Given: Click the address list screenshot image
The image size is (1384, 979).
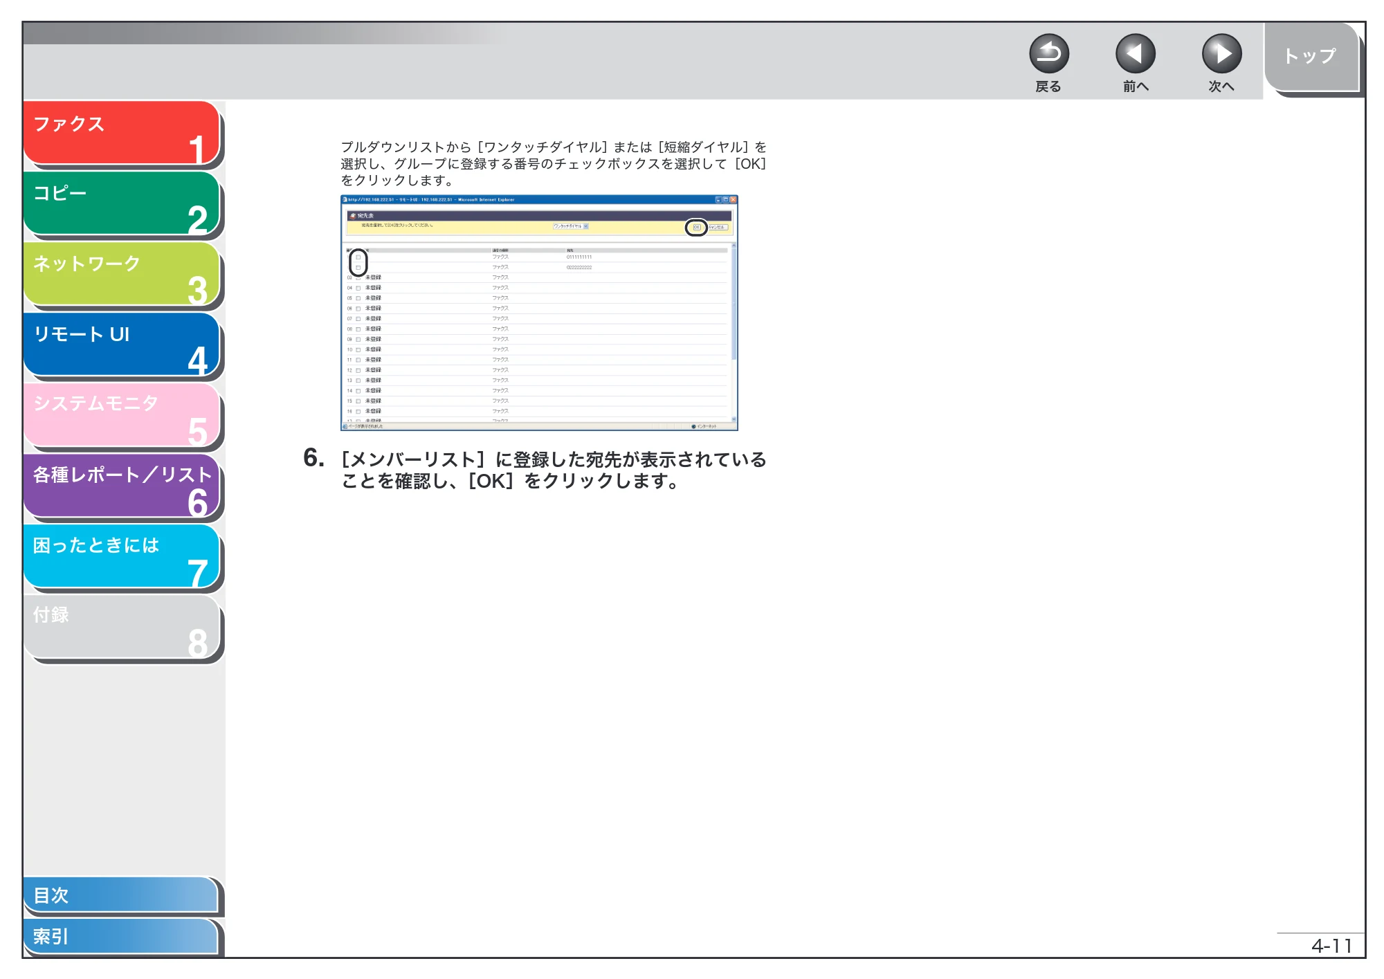Looking at the screenshot, I should (x=539, y=313).
